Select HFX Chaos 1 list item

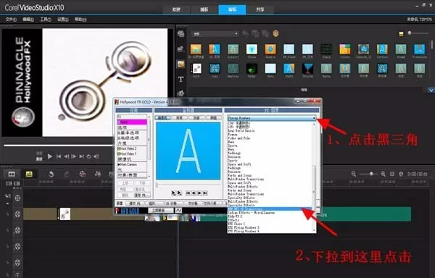[236, 224]
